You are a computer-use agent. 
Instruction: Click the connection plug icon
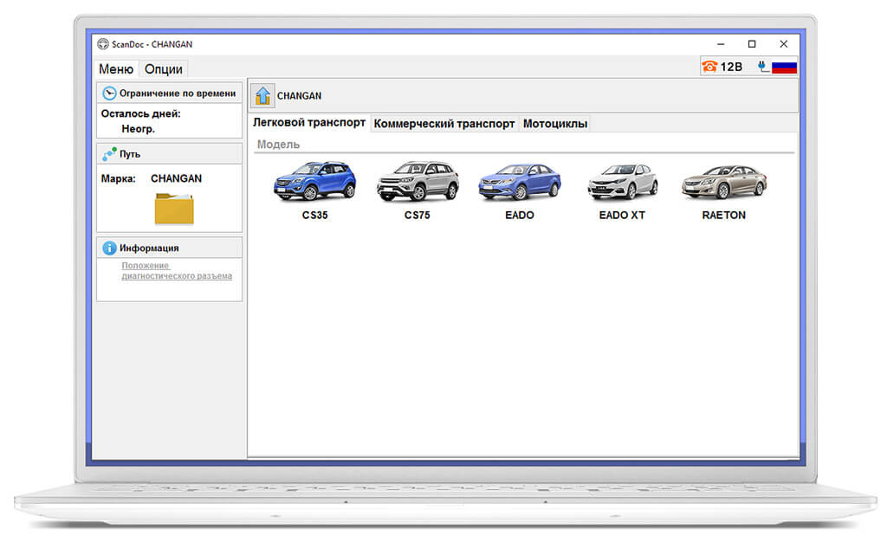tap(764, 67)
